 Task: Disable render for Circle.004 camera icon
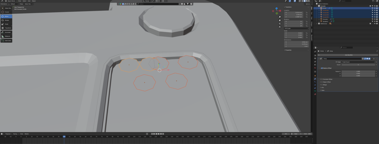(x=377, y=17)
